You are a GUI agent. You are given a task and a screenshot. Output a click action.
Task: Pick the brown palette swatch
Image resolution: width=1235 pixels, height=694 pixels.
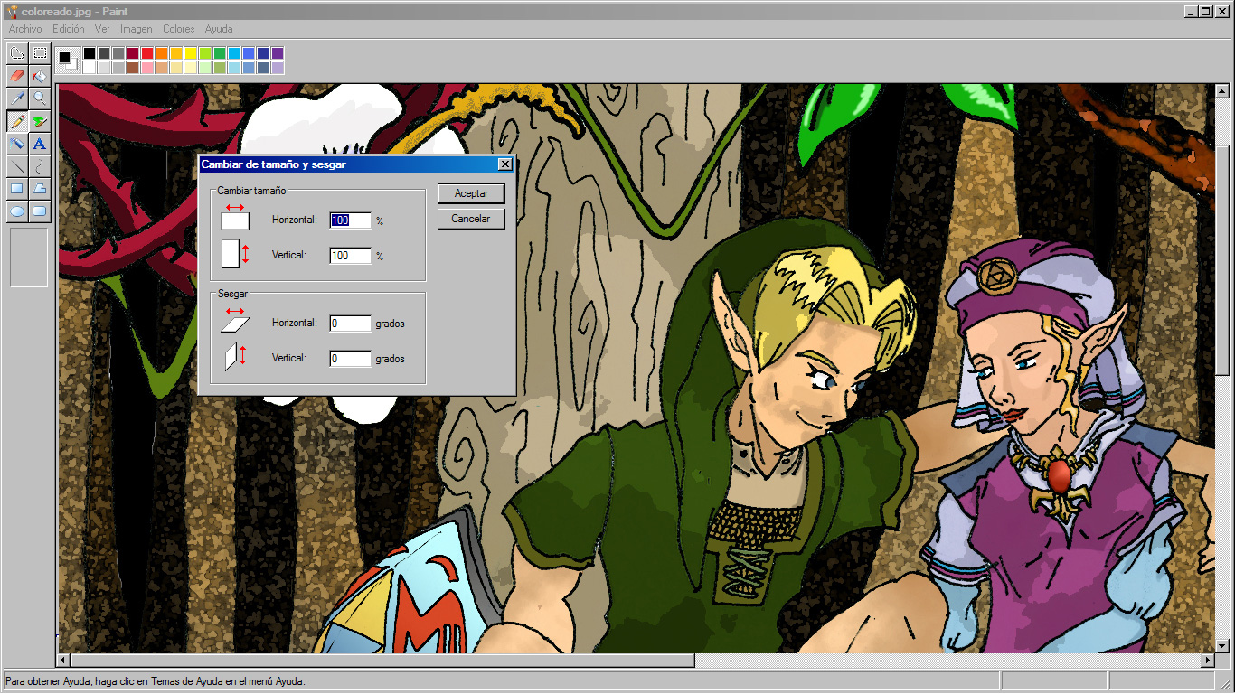pos(133,68)
